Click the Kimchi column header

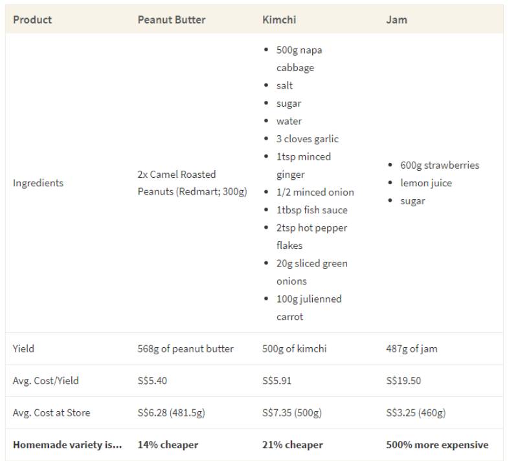279,19
